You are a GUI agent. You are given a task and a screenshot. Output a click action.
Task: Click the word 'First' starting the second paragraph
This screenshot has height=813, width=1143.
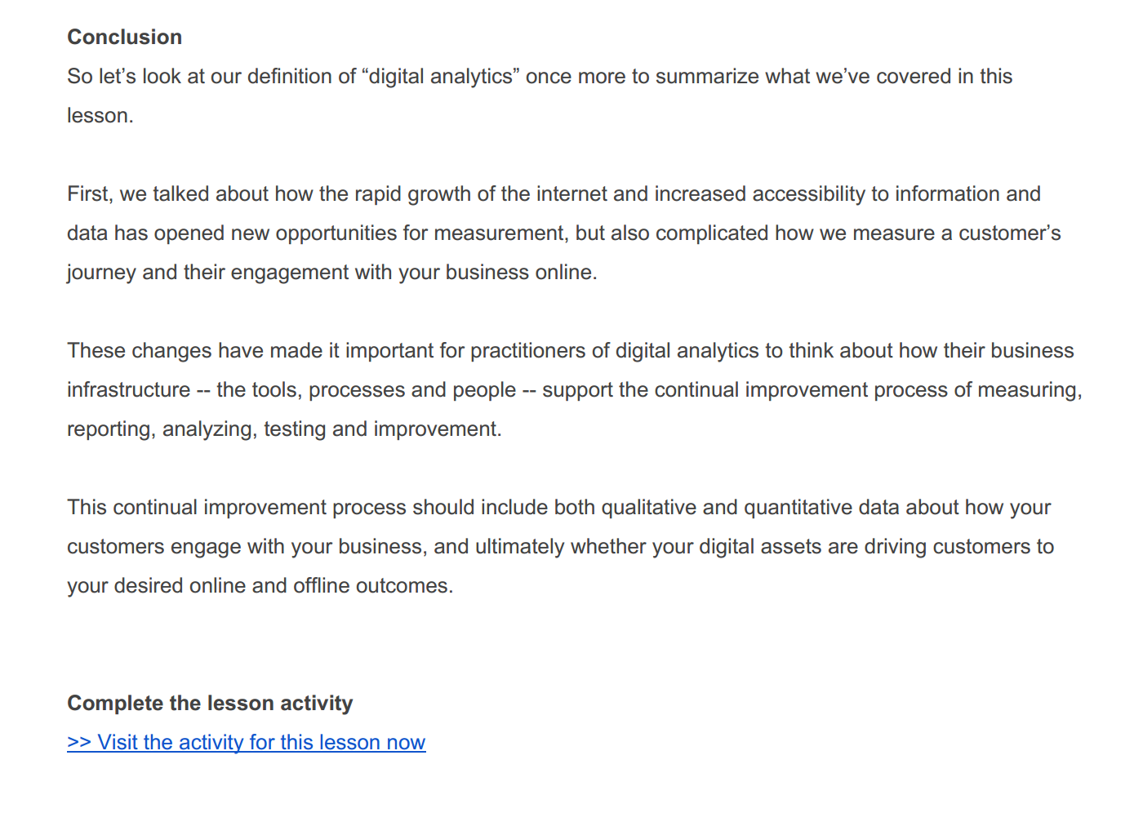point(87,193)
